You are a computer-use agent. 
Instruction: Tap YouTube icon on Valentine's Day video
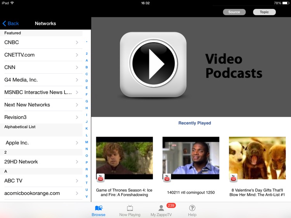[x=233, y=178]
